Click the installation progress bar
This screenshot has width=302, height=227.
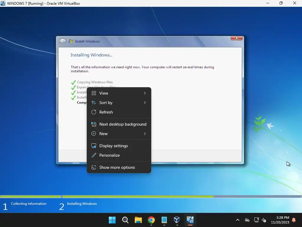(182, 197)
